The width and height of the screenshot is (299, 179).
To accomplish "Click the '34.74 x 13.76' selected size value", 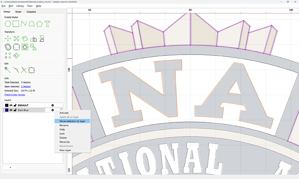I will 28,90.
